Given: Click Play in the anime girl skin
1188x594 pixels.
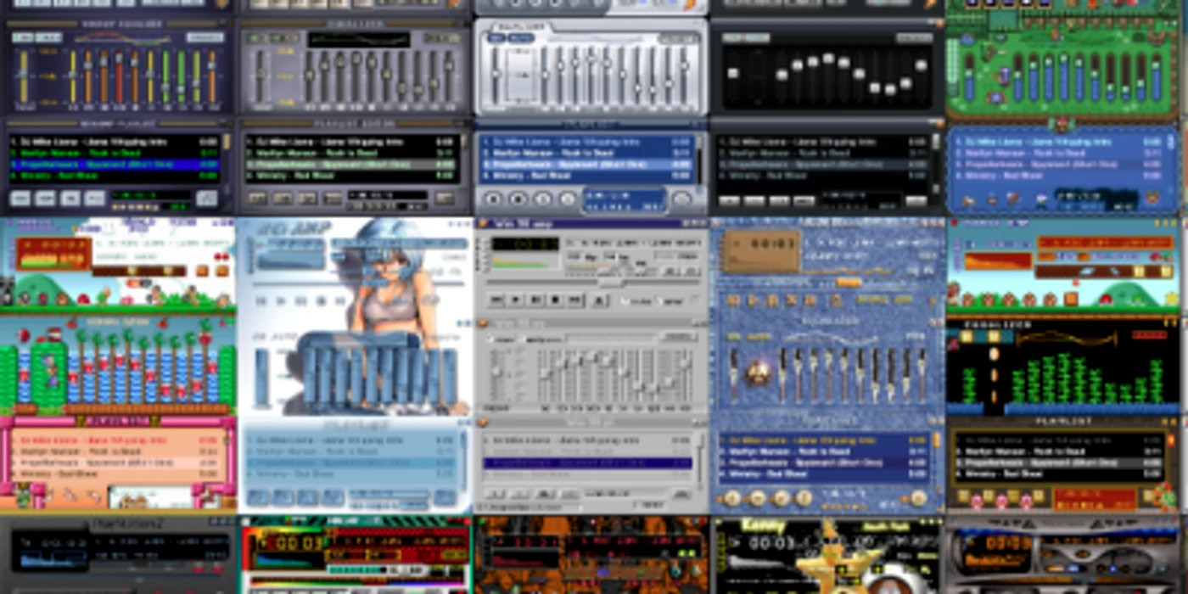Looking at the screenshot, I should [x=282, y=300].
